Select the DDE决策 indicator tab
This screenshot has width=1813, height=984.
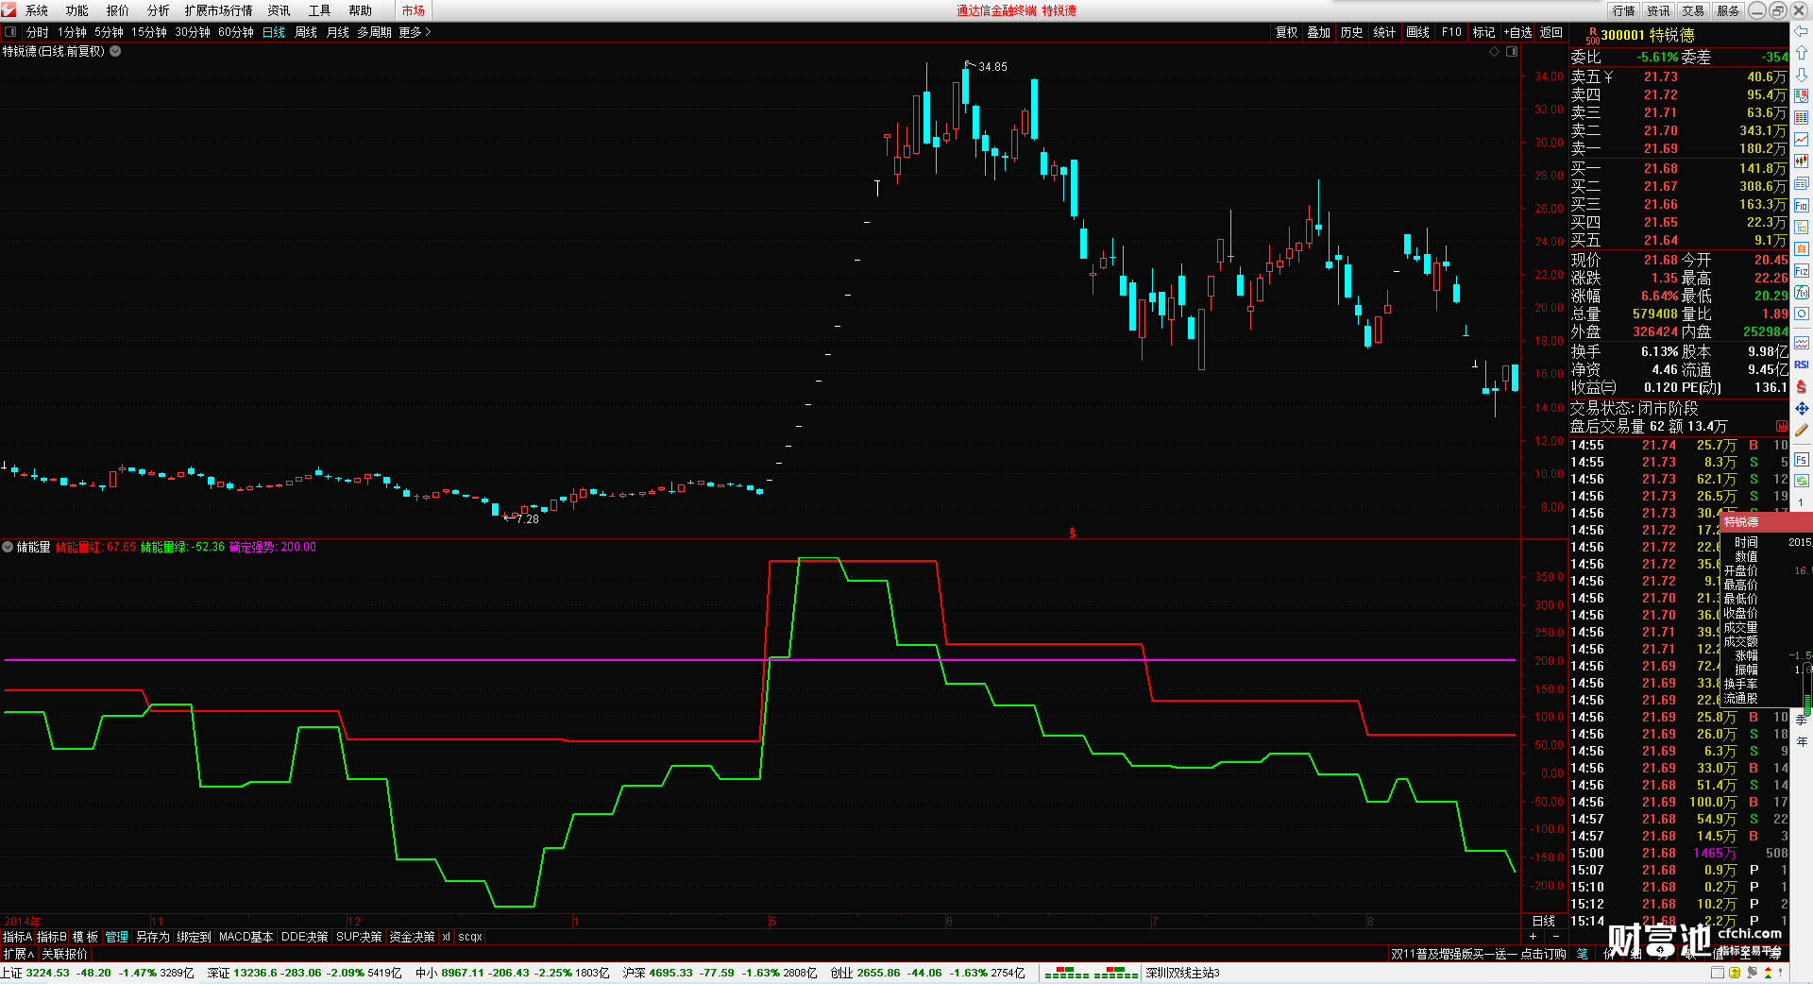pyautogui.click(x=304, y=937)
